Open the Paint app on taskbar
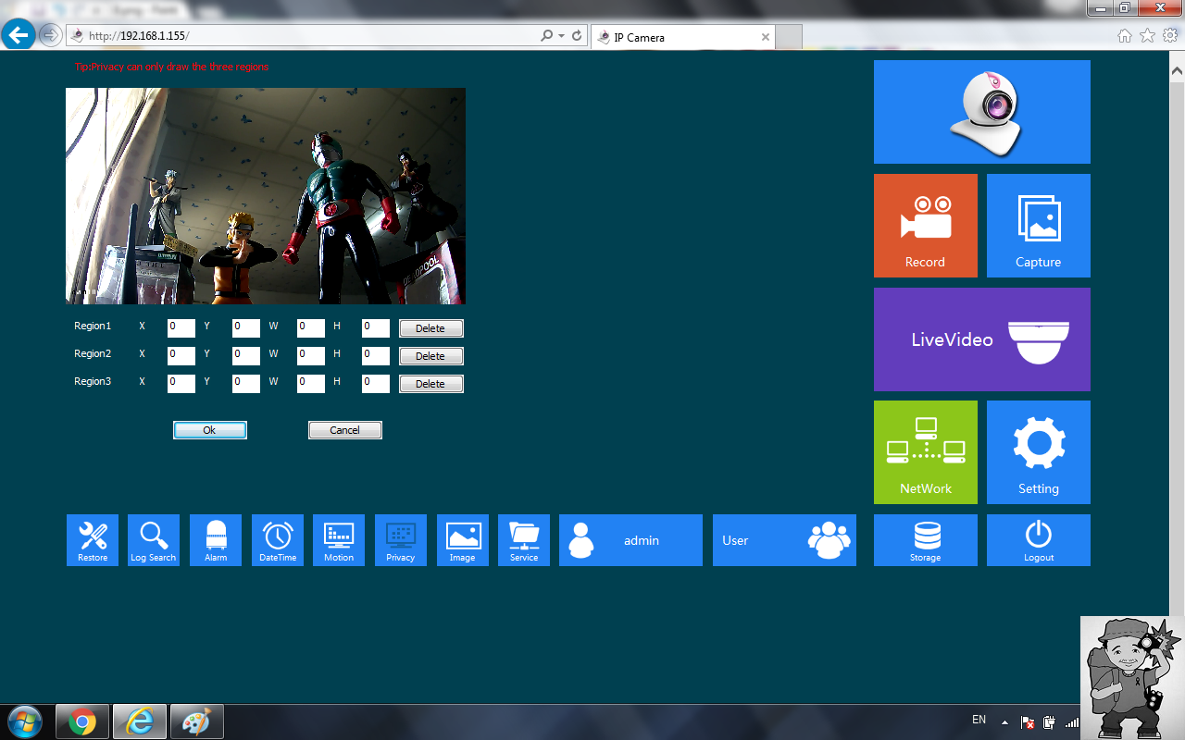 pyautogui.click(x=196, y=721)
